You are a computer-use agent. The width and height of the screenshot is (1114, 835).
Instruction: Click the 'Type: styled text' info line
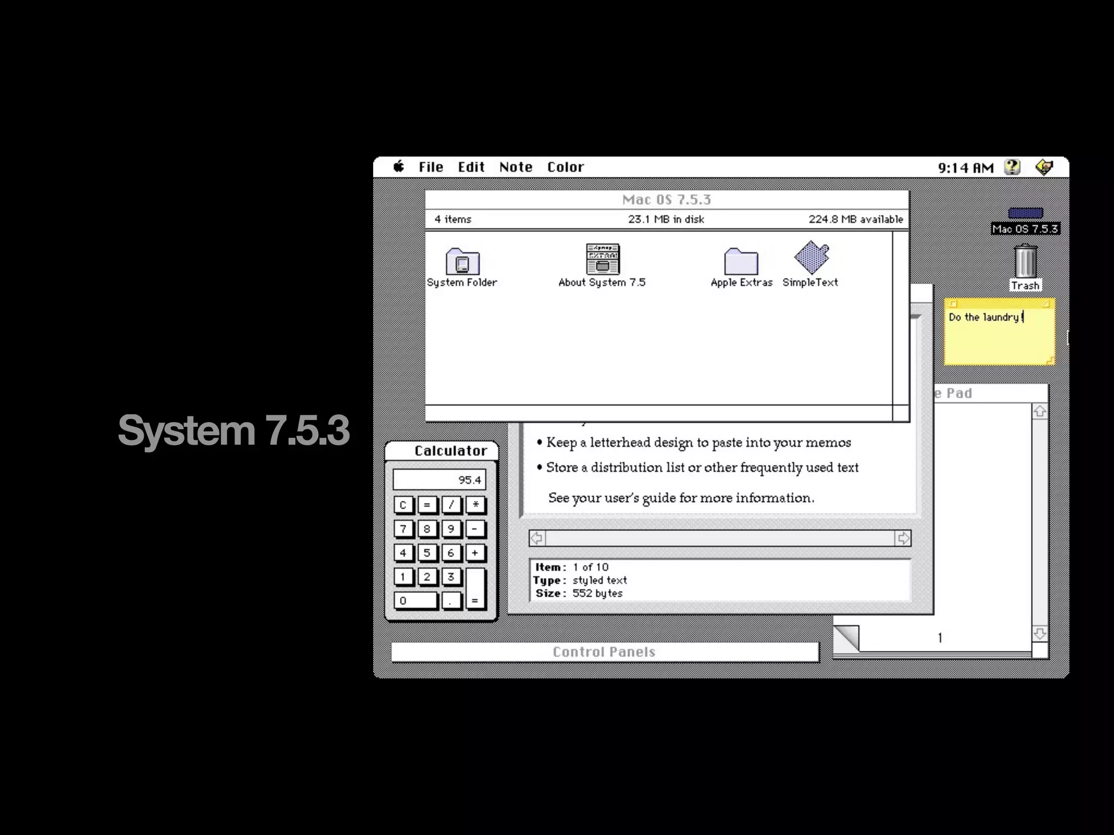click(580, 580)
